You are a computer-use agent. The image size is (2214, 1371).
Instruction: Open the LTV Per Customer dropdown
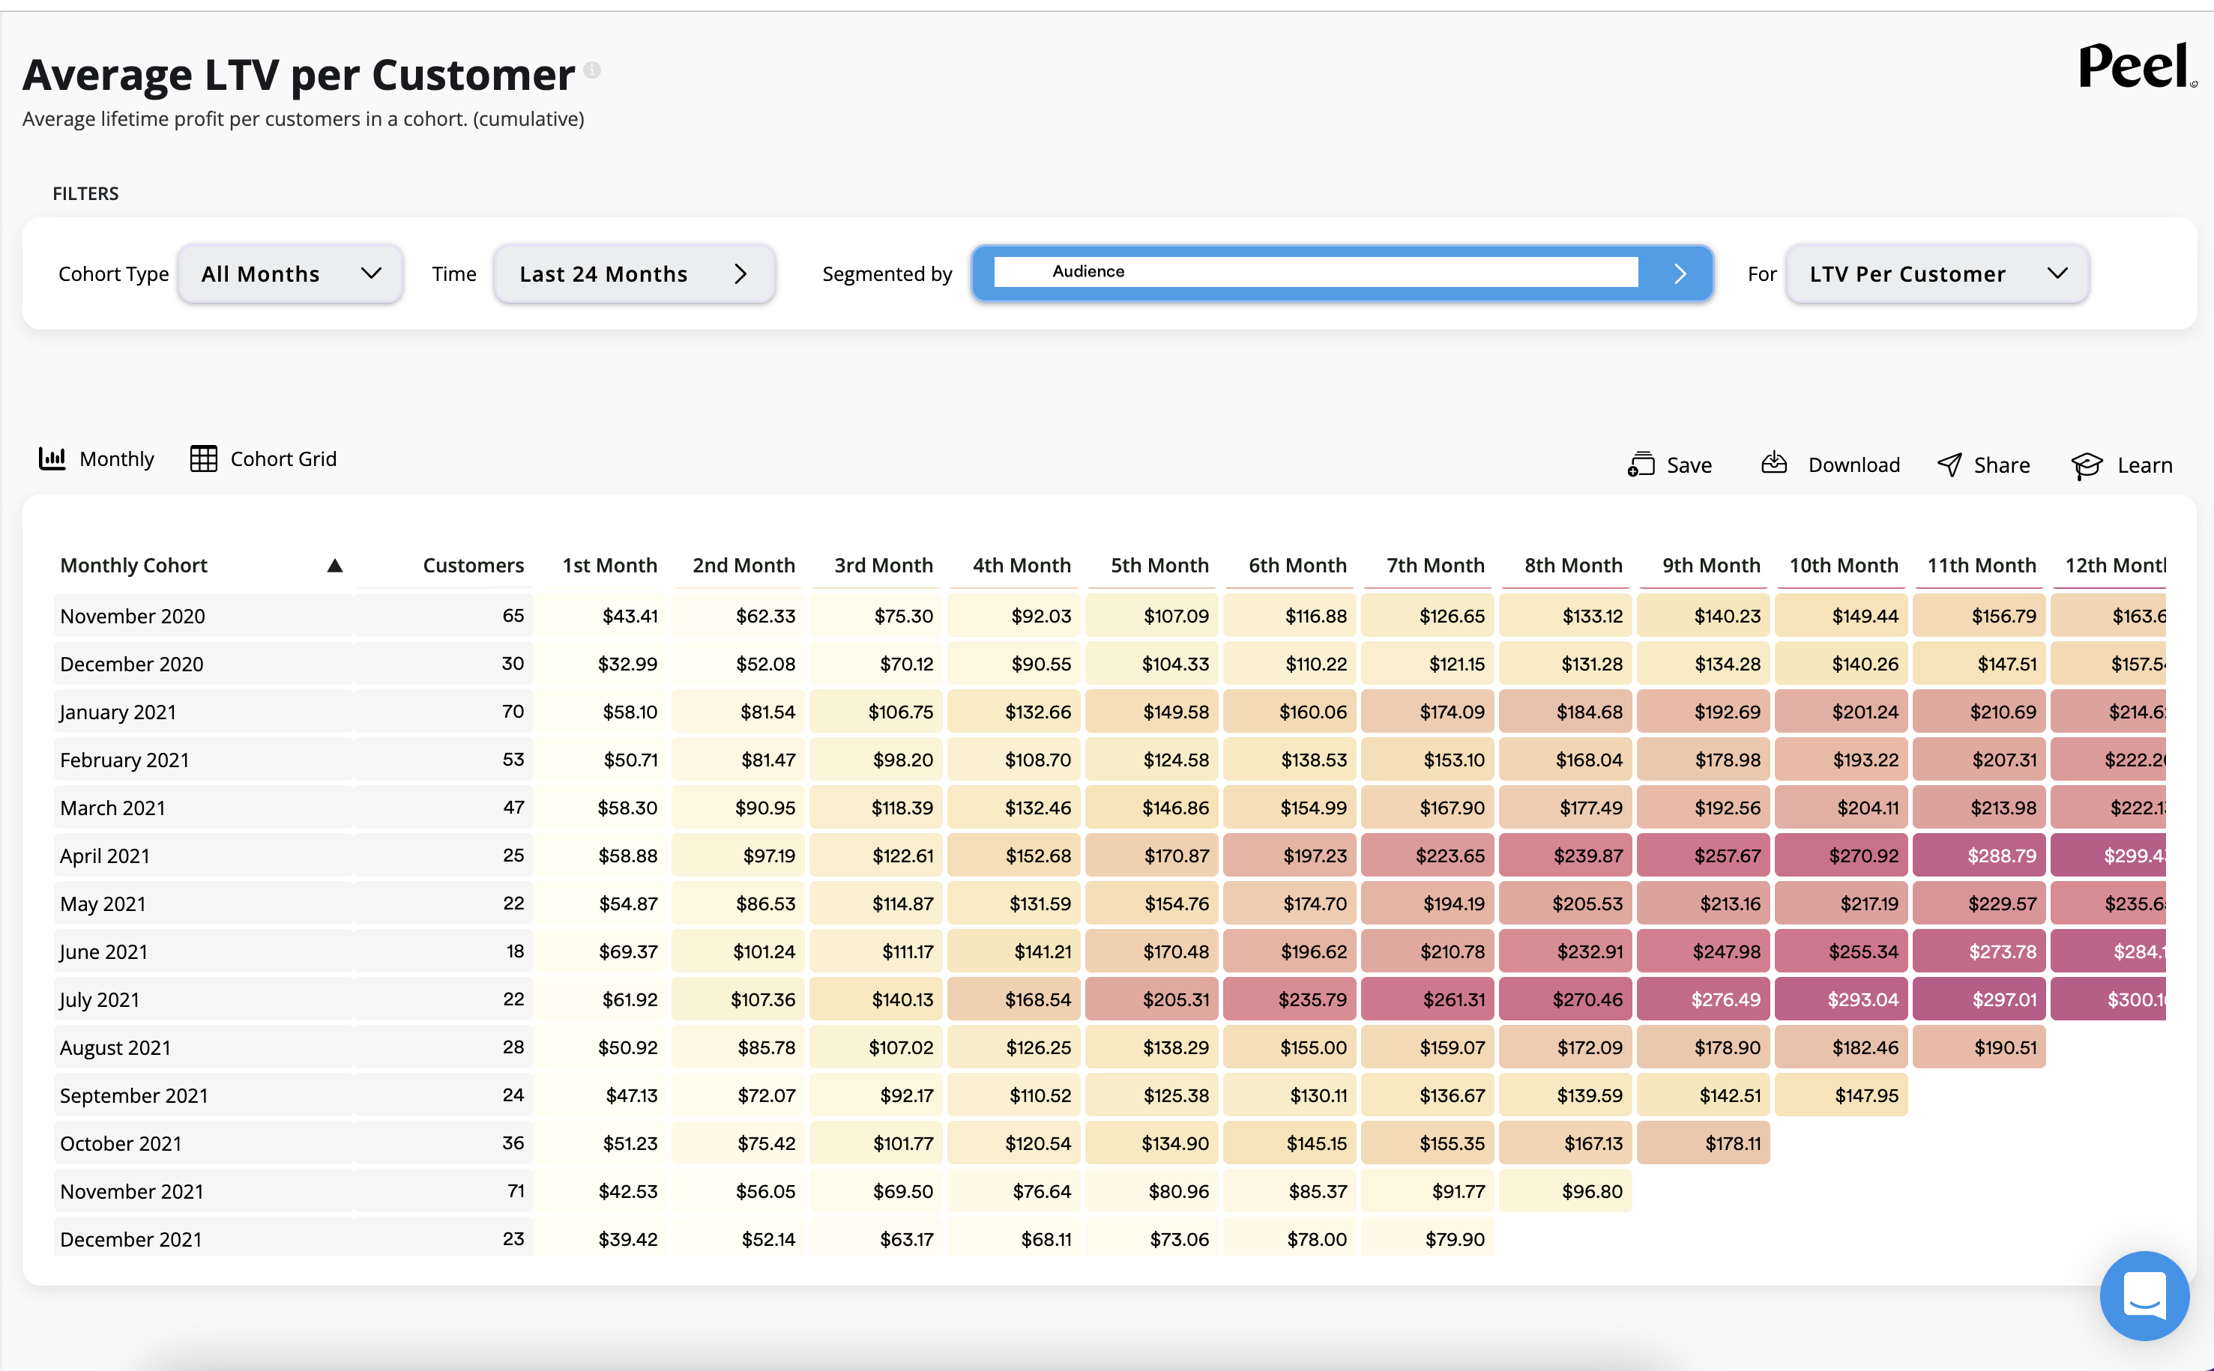[x=1937, y=274]
